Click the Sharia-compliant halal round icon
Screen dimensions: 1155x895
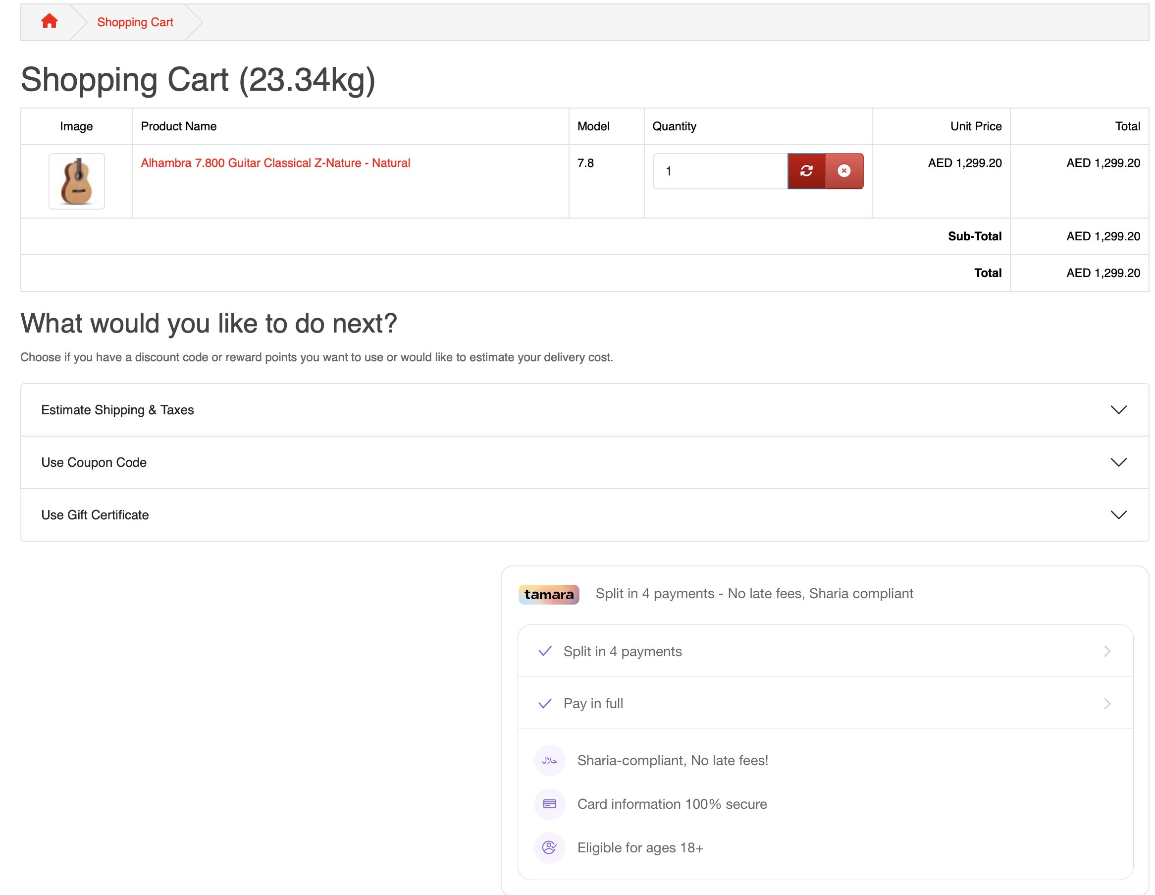(549, 761)
